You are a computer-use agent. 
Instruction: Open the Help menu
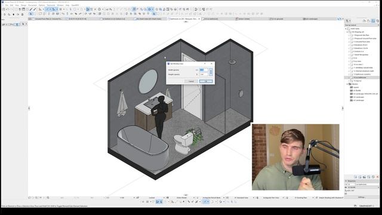click(x=67, y=5)
